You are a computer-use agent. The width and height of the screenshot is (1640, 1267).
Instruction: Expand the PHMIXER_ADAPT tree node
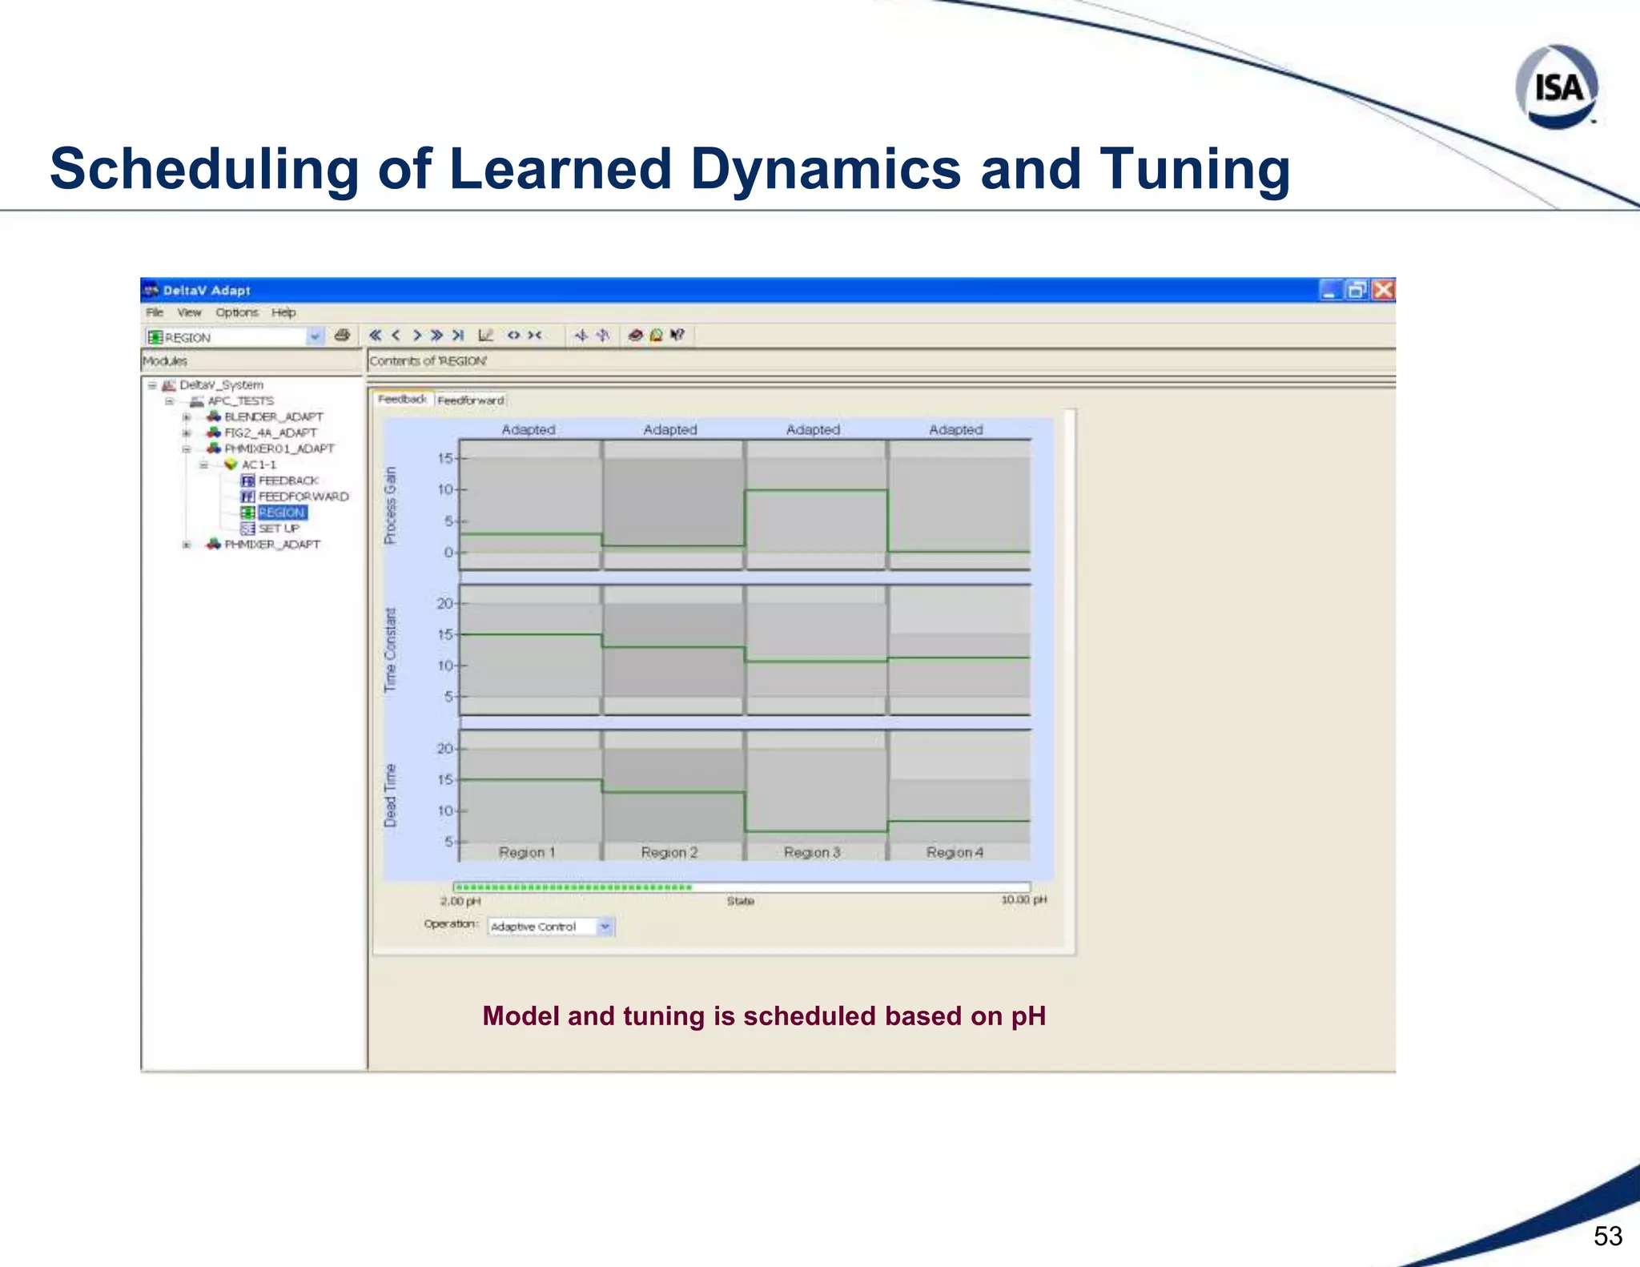tap(187, 545)
